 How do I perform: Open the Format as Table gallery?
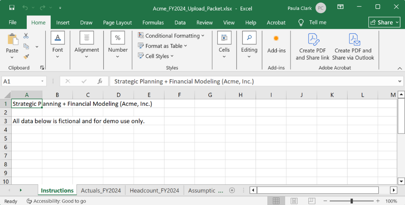tap(162, 46)
